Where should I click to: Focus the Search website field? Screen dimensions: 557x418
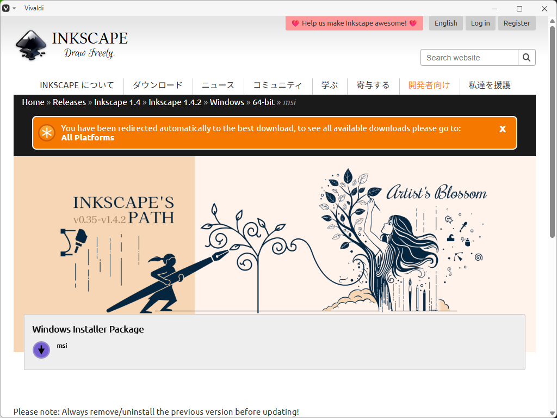pos(469,58)
